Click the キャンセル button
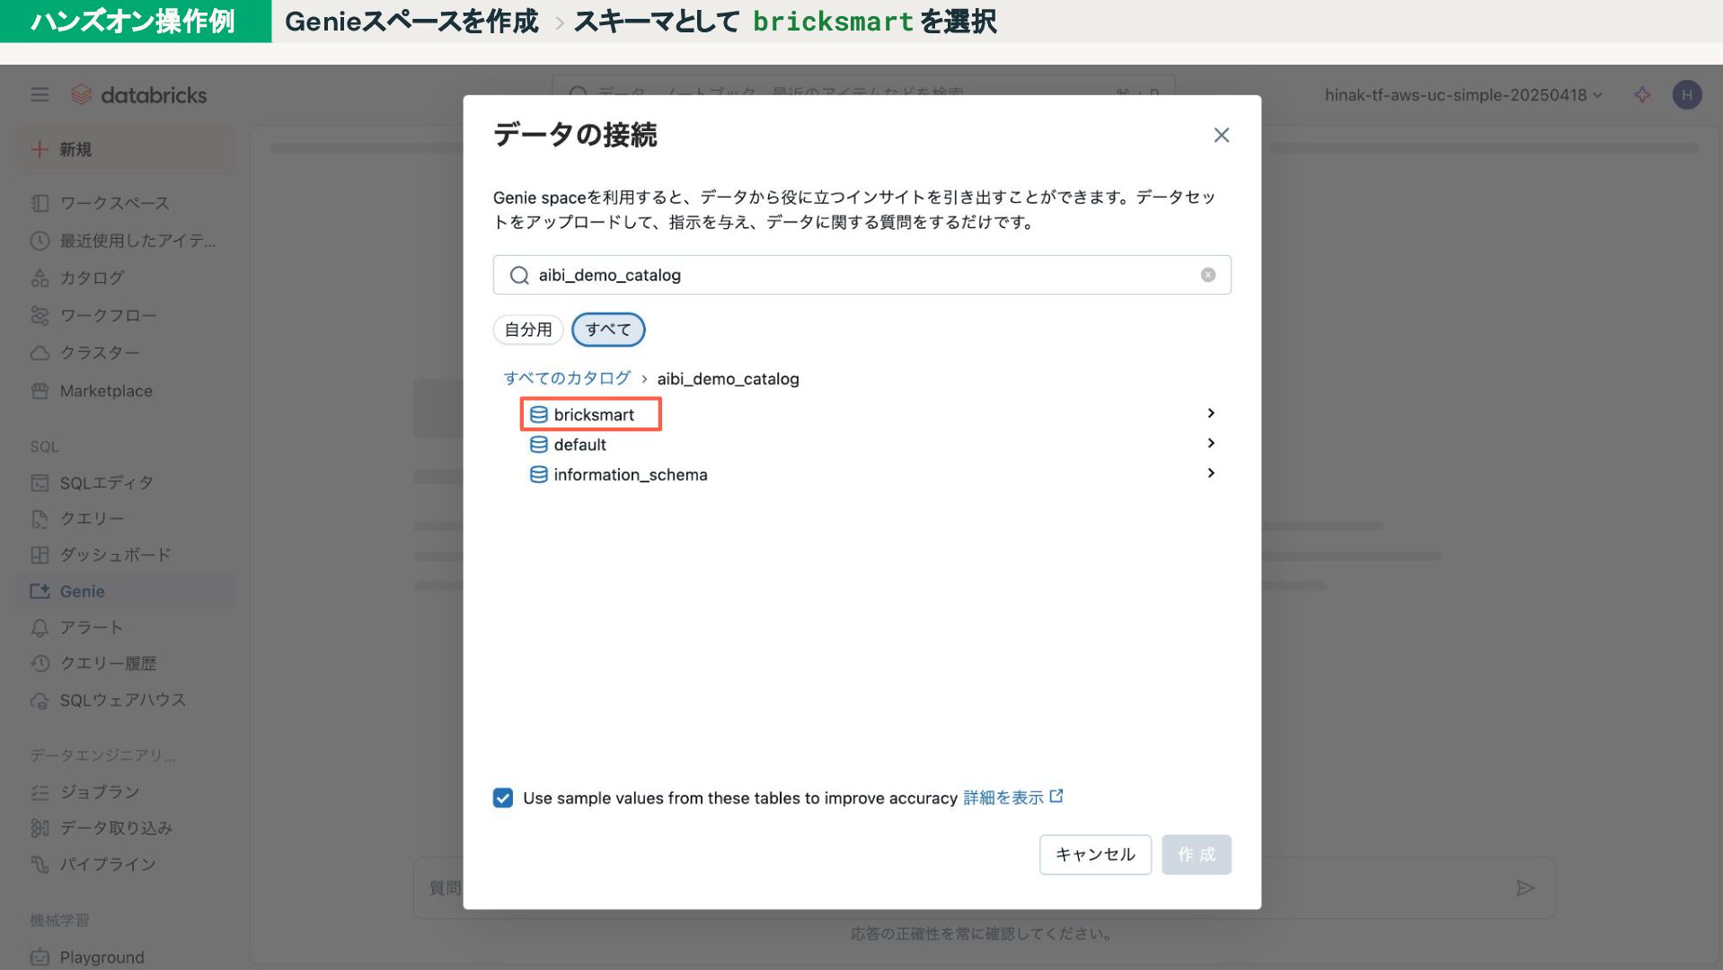This screenshot has height=970, width=1723. (x=1095, y=854)
